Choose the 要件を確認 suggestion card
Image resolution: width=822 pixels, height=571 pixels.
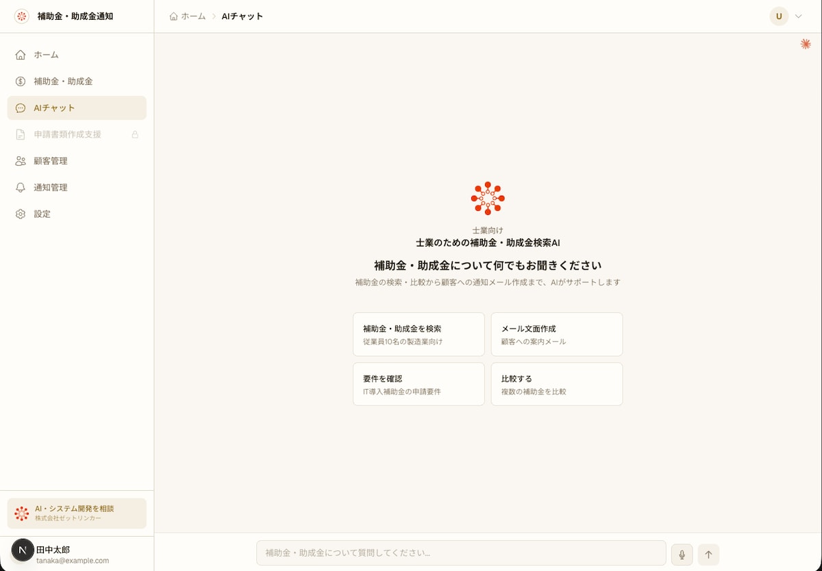point(419,384)
